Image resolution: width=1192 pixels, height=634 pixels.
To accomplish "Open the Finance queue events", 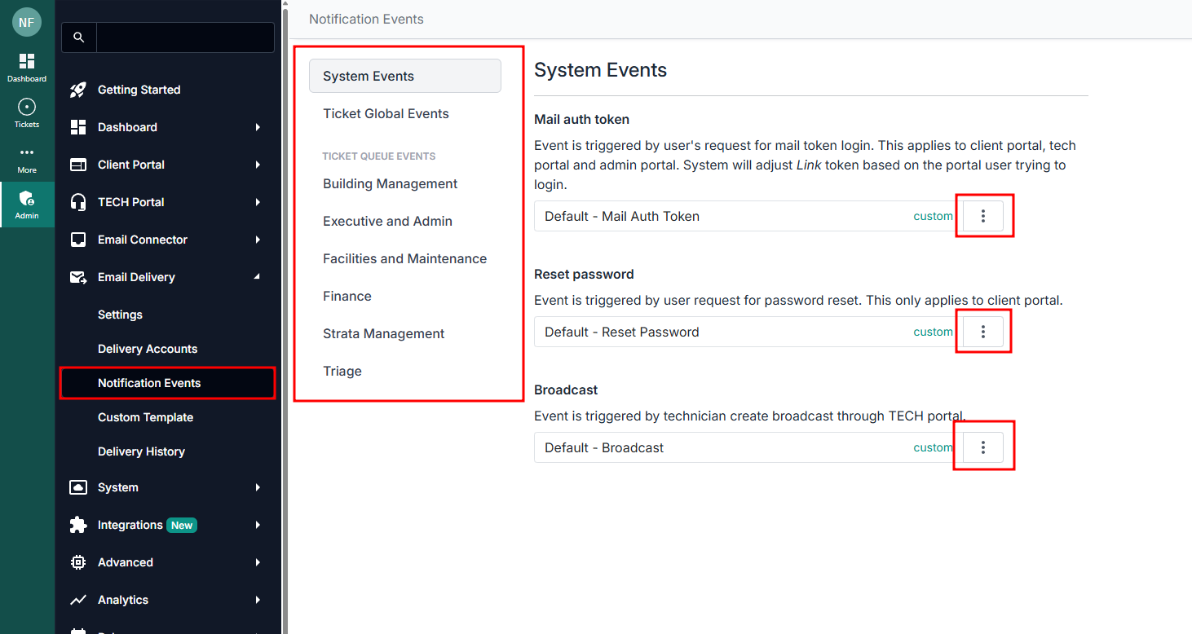I will (347, 296).
